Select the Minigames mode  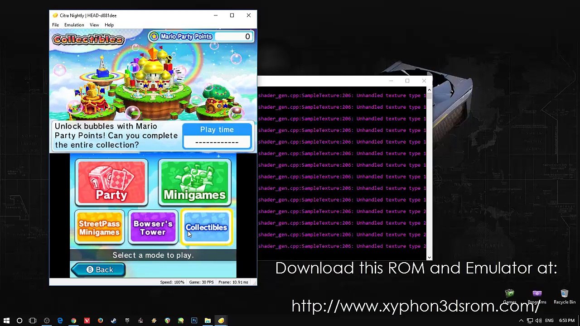(195, 182)
